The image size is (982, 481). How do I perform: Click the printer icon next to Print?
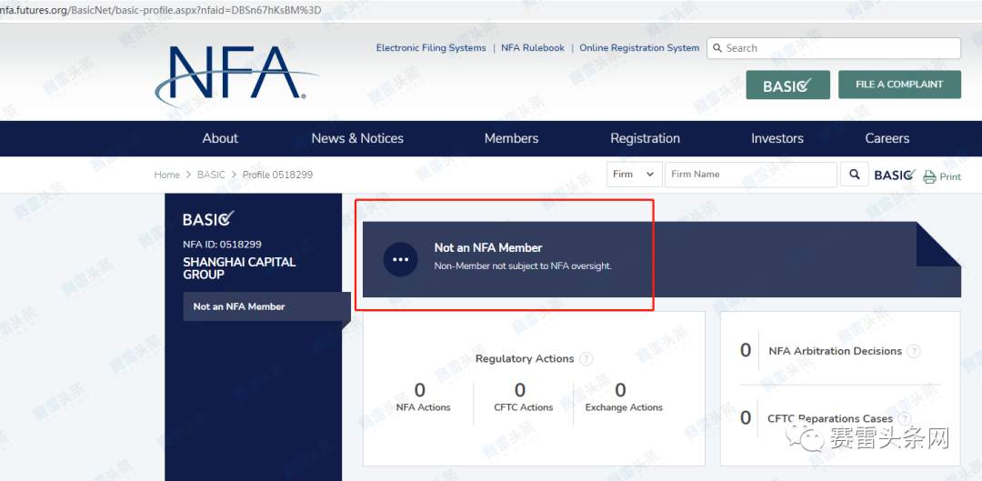click(x=929, y=176)
